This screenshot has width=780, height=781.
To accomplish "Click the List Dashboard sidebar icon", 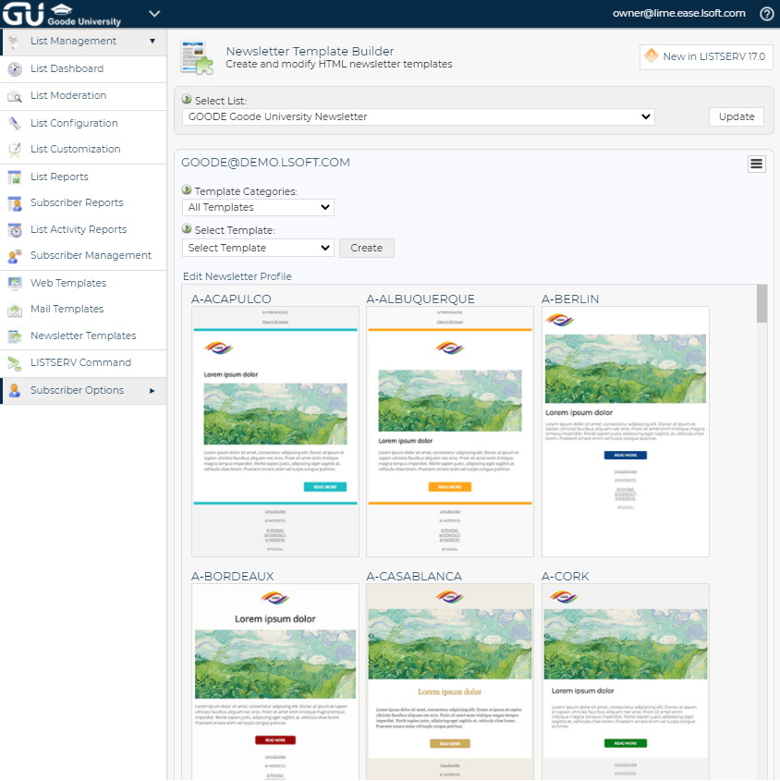I will [14, 69].
